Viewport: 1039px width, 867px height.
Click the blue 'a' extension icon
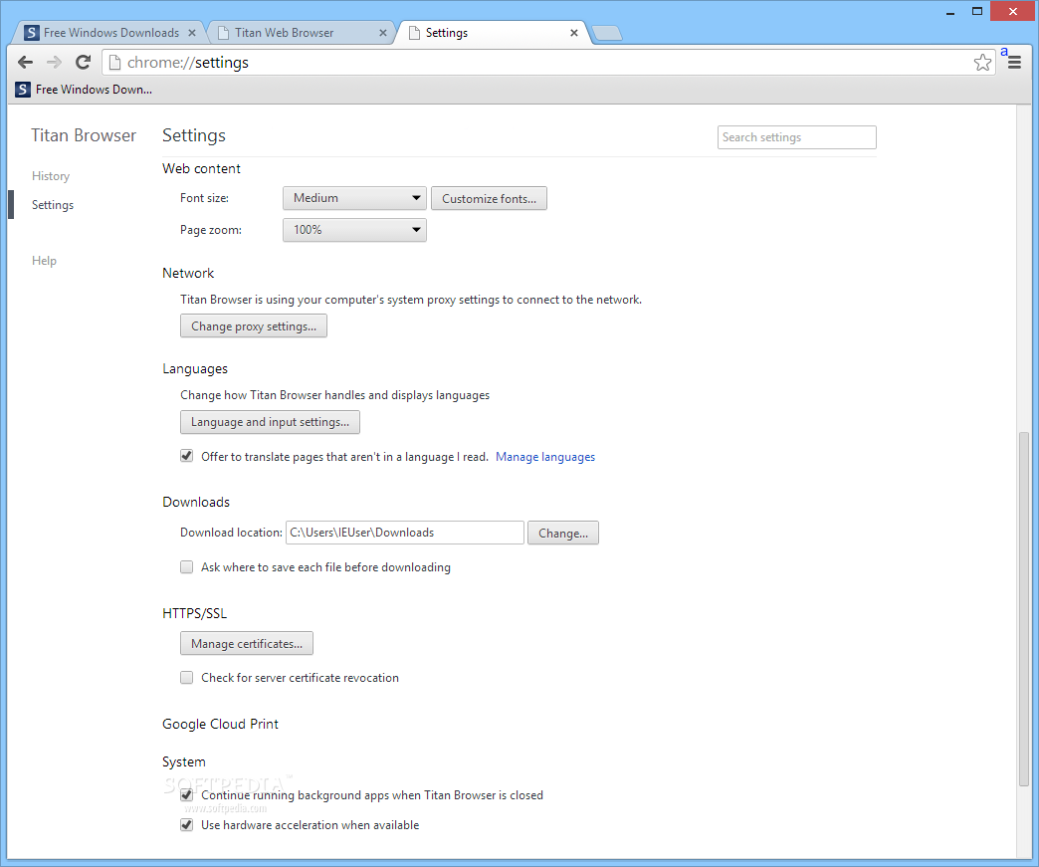tap(1004, 52)
